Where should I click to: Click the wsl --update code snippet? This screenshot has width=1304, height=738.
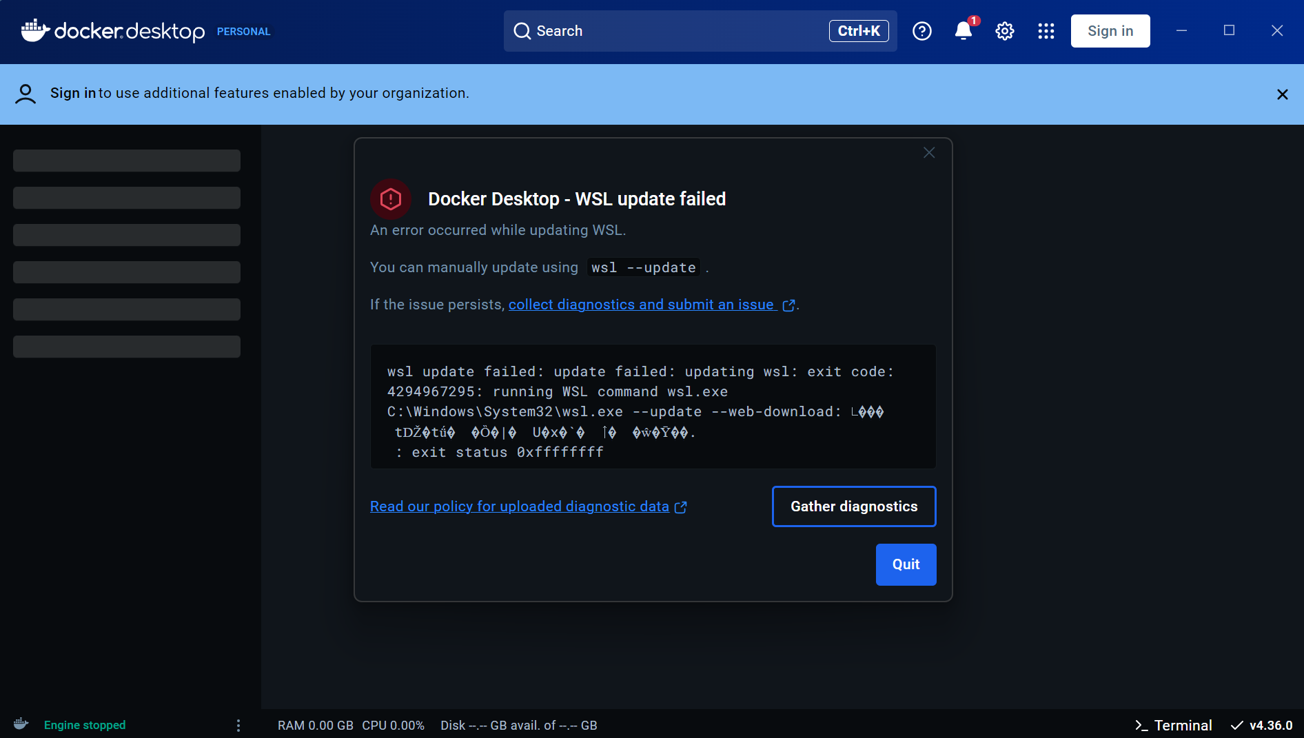click(644, 267)
